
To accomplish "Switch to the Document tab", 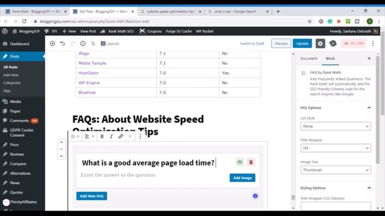I will (x=309, y=58).
